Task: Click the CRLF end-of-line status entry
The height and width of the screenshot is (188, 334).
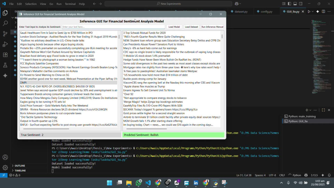Action: (282, 175)
